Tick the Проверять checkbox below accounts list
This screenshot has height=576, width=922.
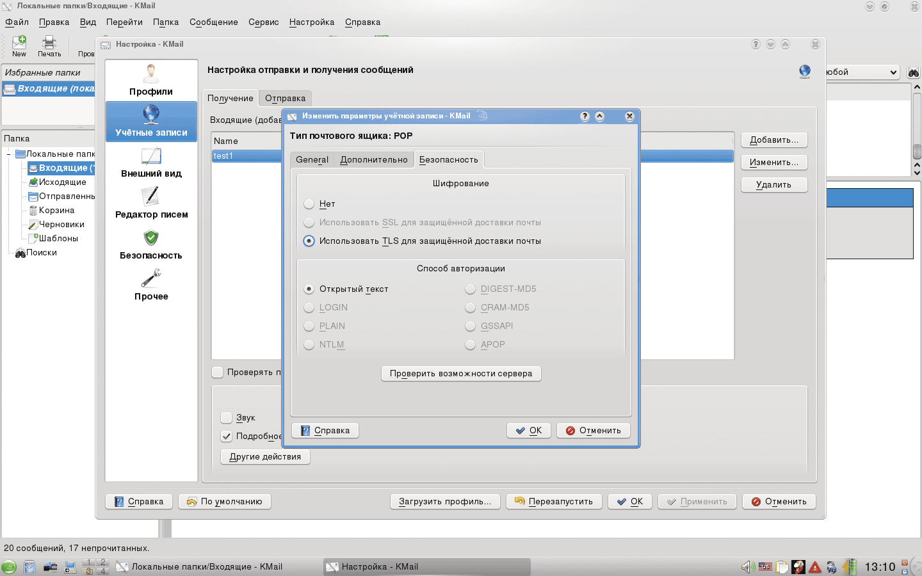tap(217, 372)
